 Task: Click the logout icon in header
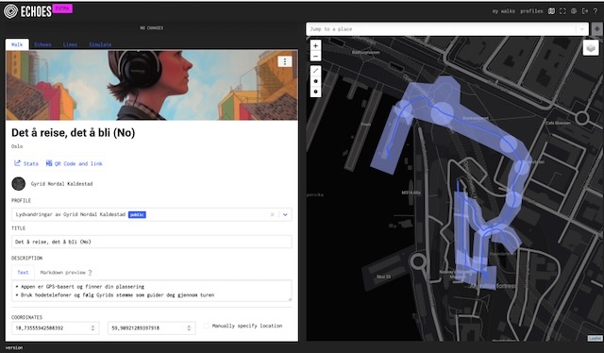point(585,11)
